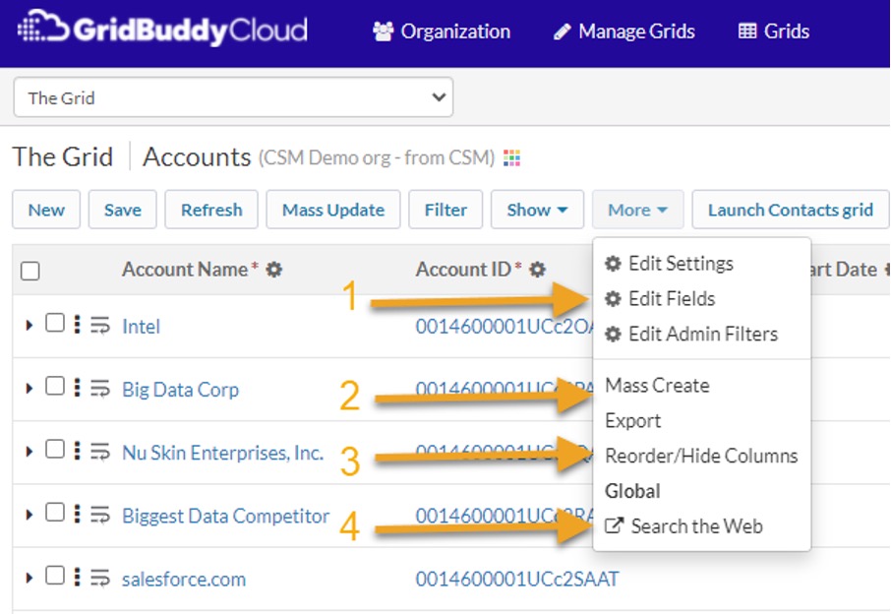Open Account Name column gear settings
This screenshot has width=891, height=614.
(274, 270)
